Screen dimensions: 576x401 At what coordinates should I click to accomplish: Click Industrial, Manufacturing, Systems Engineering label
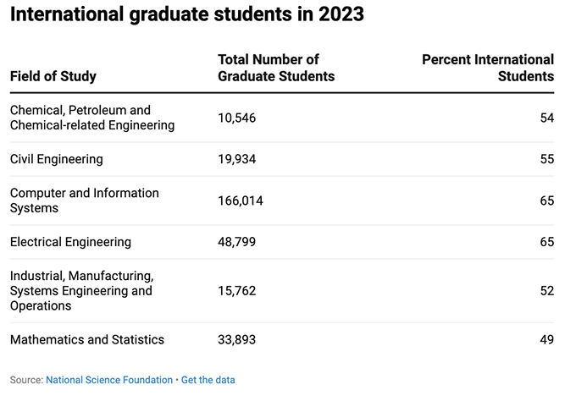pos(81,291)
